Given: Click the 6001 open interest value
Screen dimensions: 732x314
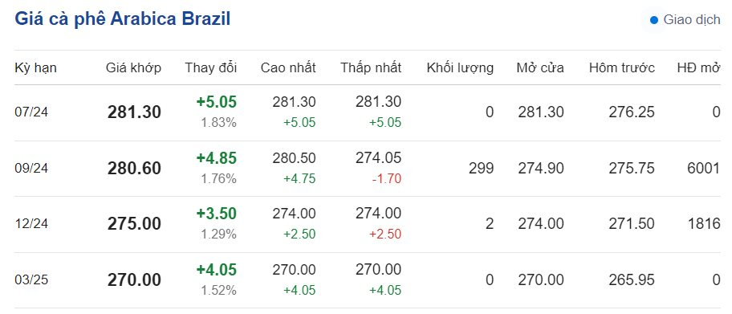Looking at the screenshot, I should pos(704,168).
